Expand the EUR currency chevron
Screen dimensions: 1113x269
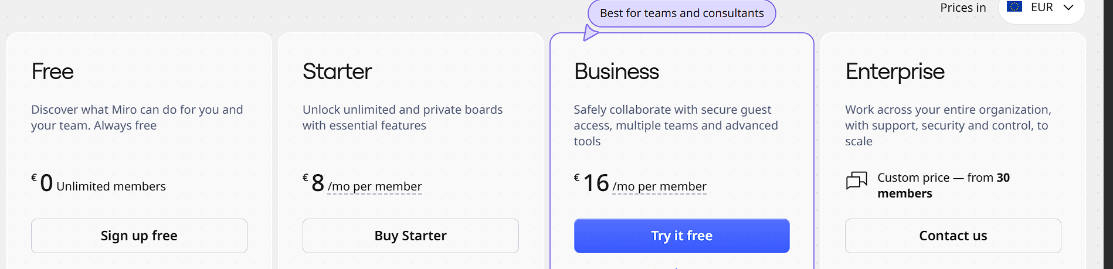coord(1068,7)
